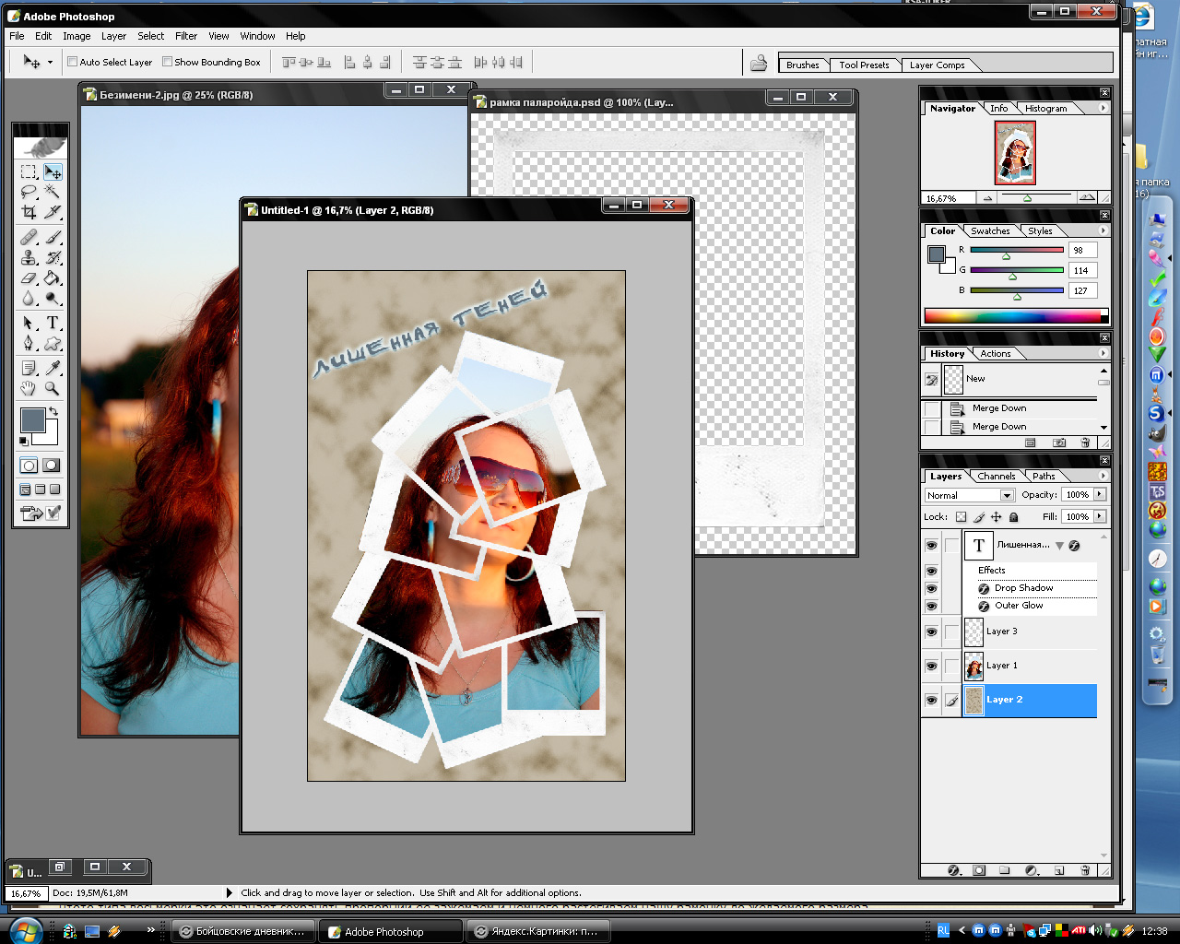Select the Crop tool in toolbox
Image resolution: width=1180 pixels, height=944 pixels.
point(29,212)
